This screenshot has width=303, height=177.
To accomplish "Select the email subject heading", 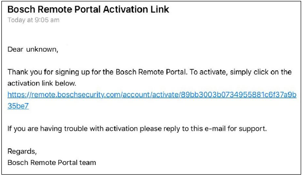I will [x=88, y=9].
